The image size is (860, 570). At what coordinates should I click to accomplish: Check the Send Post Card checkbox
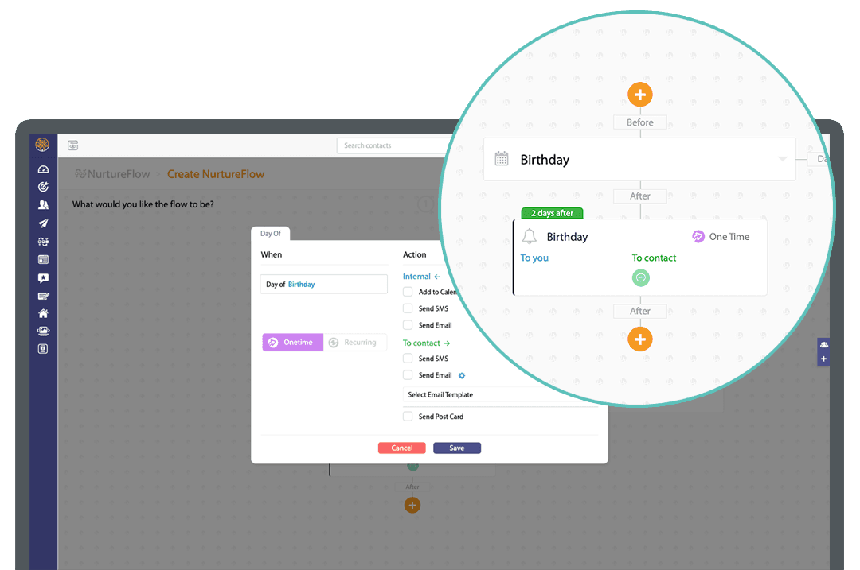coord(408,416)
